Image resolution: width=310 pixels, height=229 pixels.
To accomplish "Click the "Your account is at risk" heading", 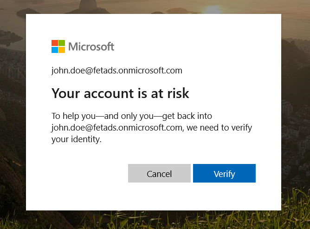I will [x=120, y=93].
